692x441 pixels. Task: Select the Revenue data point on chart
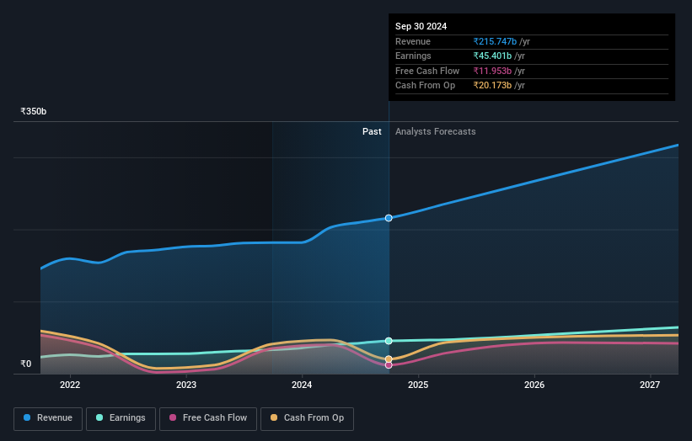tap(389, 218)
